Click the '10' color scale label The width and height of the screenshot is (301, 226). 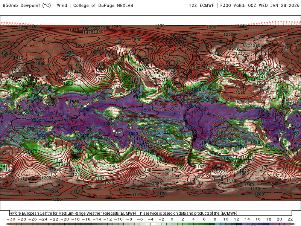(226, 219)
